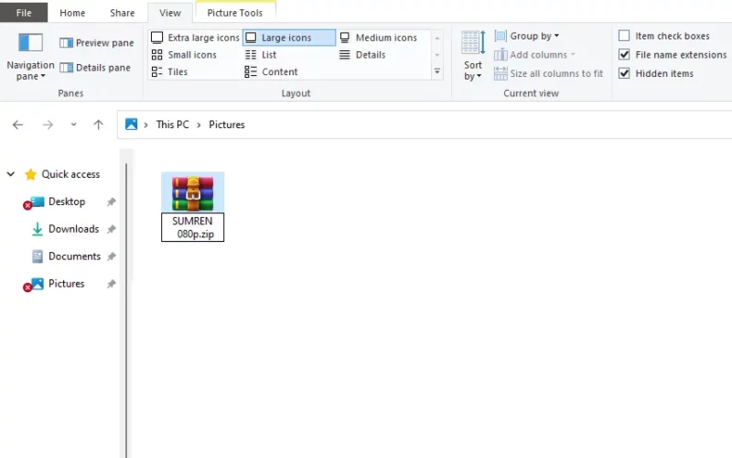The image size is (732, 458).
Task: Go forward with the Forward arrow
Action: click(48, 125)
